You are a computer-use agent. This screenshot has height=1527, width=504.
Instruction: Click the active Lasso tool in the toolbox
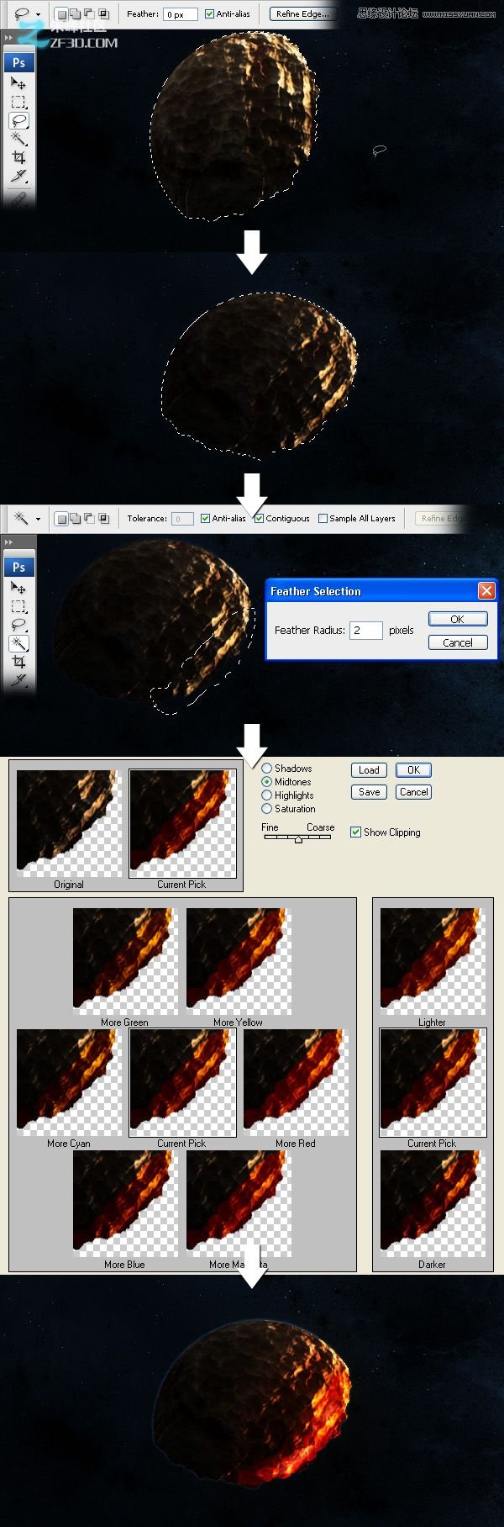(x=18, y=120)
